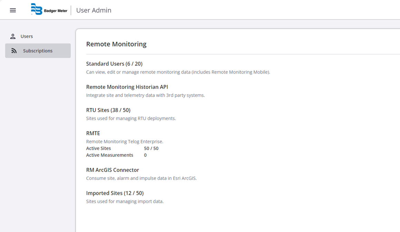Open the hamburger navigation menu
Image resolution: width=400 pixels, height=232 pixels.
13,10
